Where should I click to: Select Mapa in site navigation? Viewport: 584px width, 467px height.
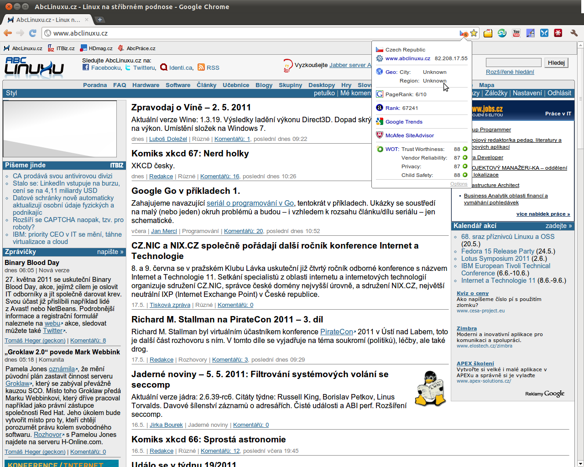point(486,85)
